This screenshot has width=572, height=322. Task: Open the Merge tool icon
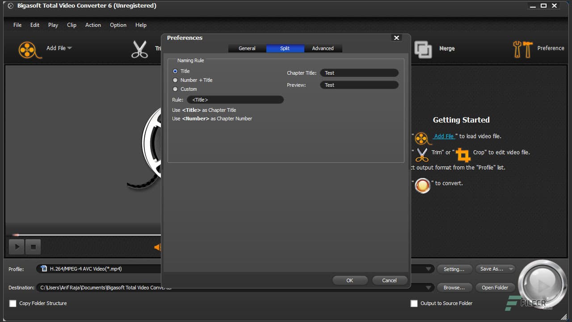coord(423,49)
